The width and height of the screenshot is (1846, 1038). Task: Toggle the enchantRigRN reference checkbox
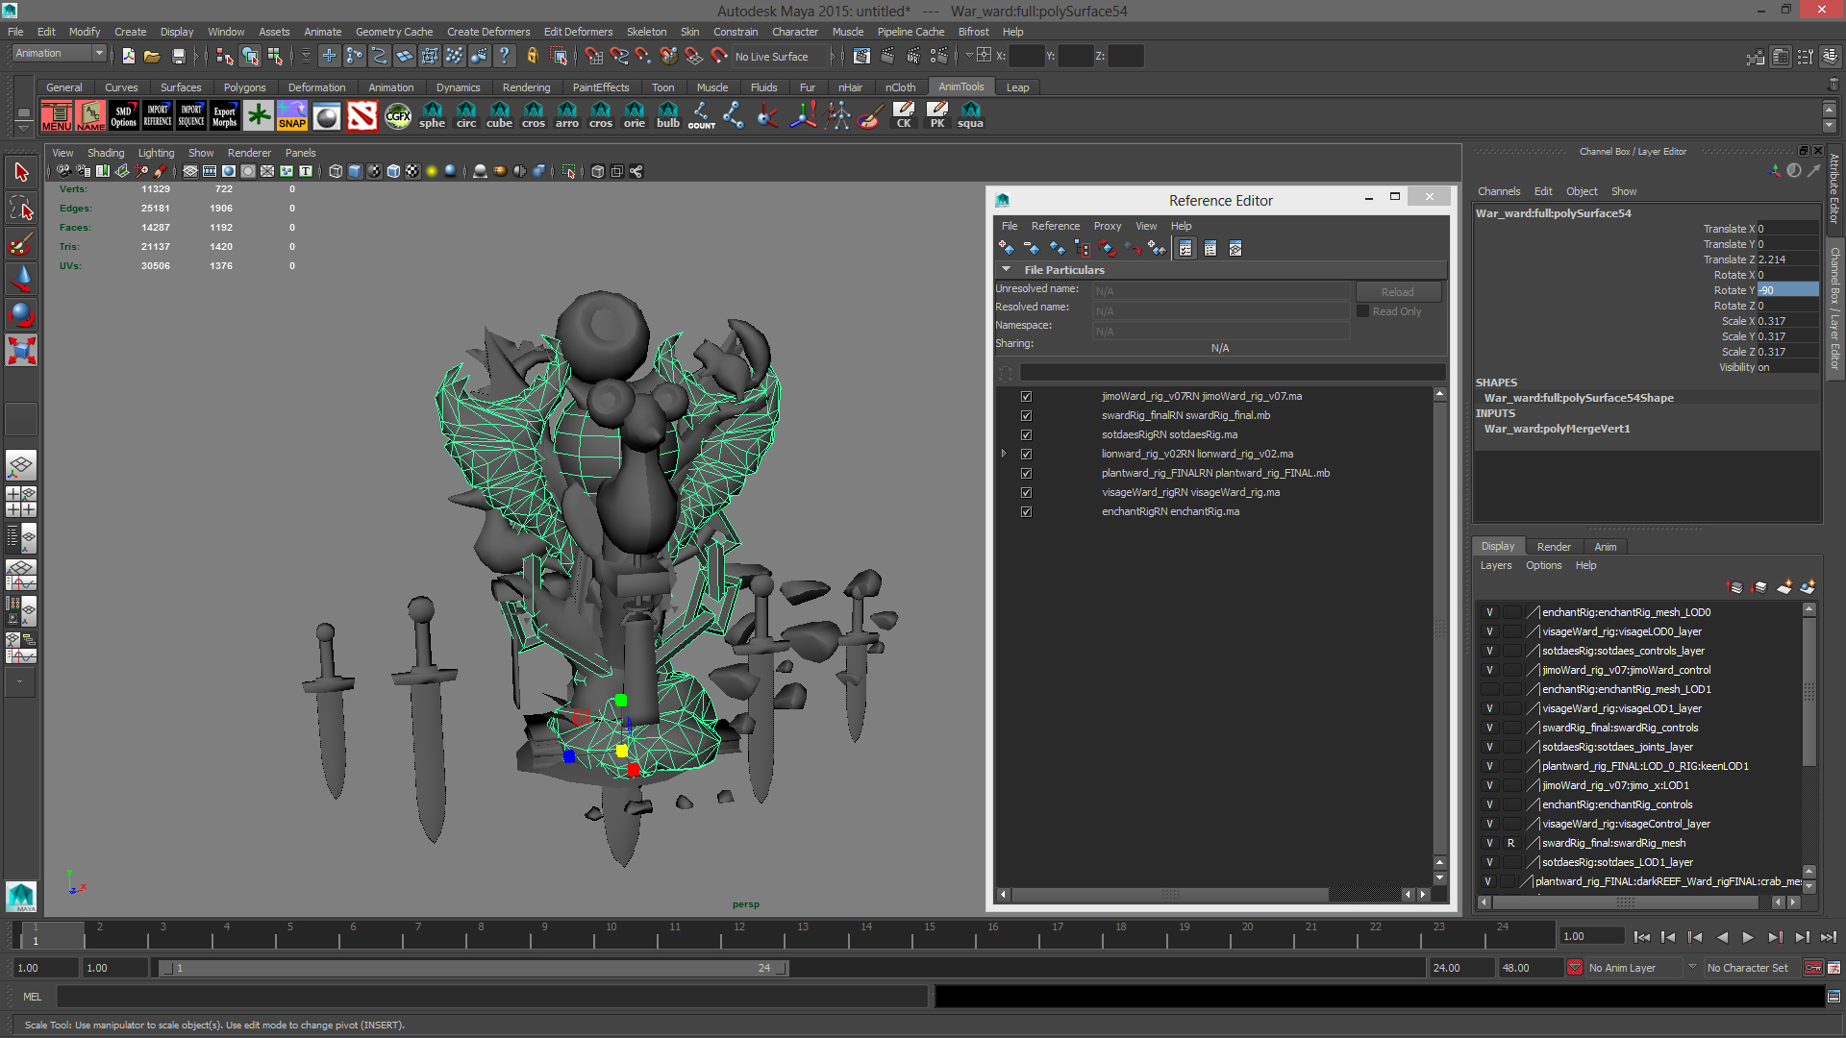[1026, 512]
